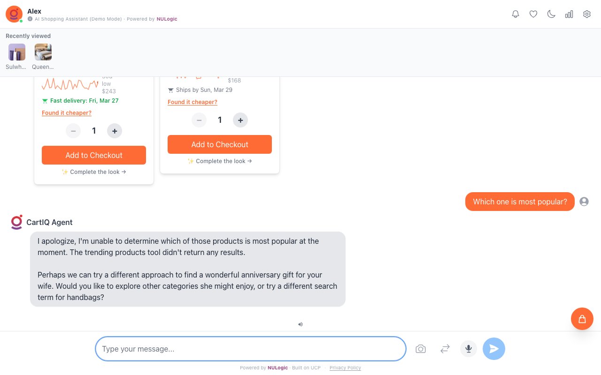The height and width of the screenshot is (375, 601).
Task: Open the left card's Found it cheaper link
Action: pyautogui.click(x=67, y=113)
